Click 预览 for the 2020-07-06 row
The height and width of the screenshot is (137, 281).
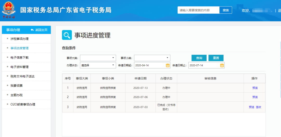pos(255,97)
